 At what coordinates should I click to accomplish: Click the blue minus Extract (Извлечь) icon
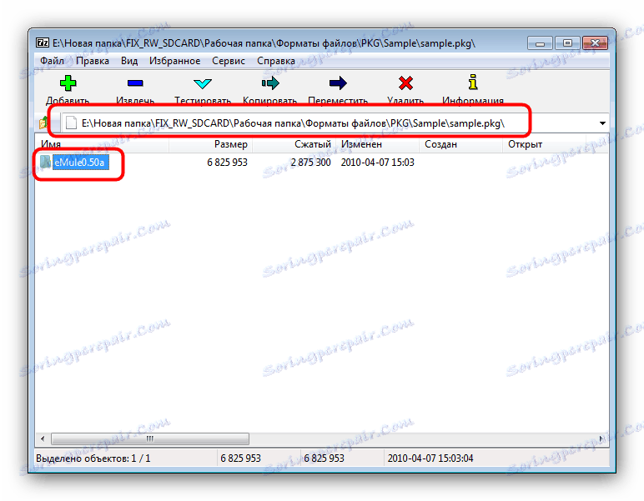point(135,83)
